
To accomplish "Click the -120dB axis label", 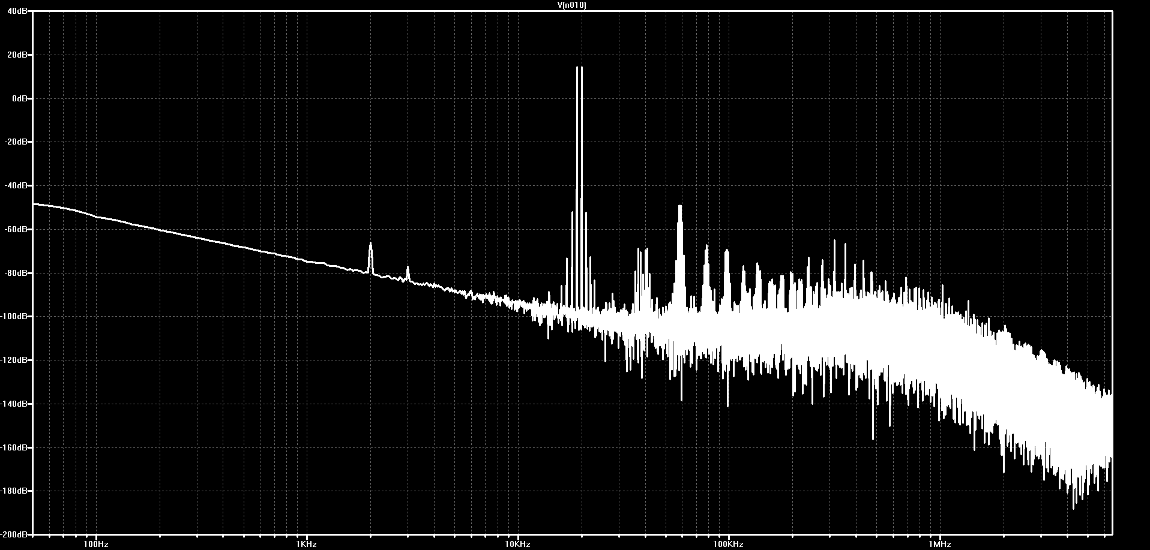I will (15, 360).
